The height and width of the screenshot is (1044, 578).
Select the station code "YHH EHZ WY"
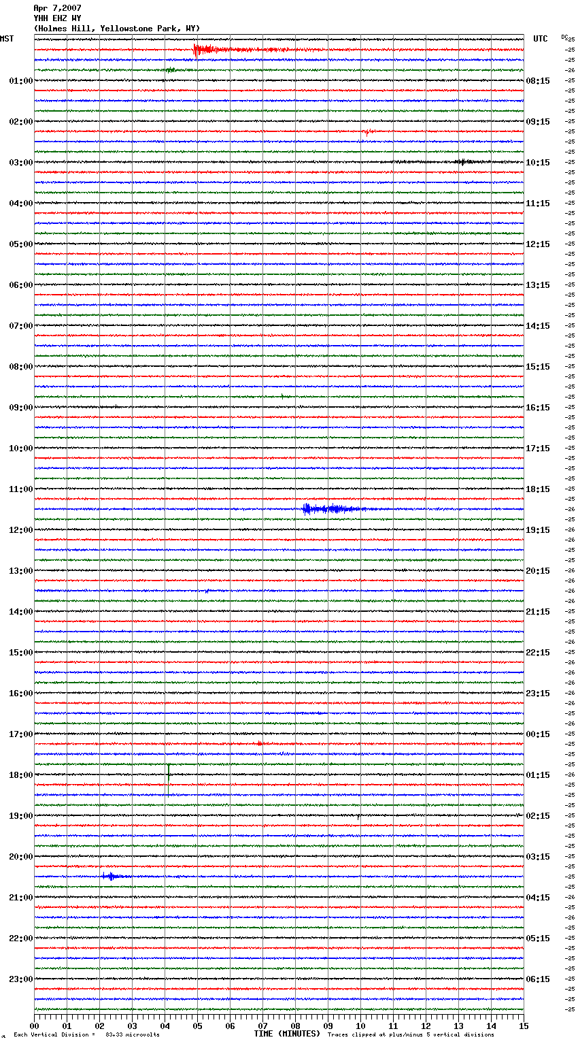coord(57,18)
